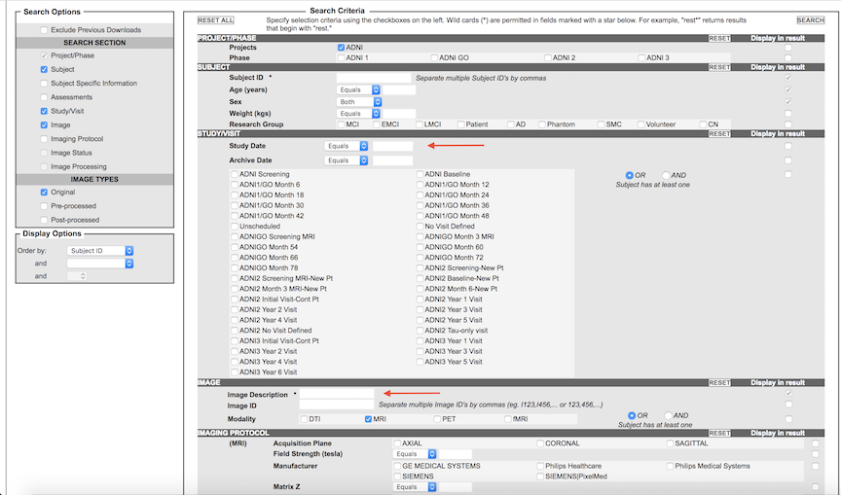Toggle the Assessments search section checkbox
Screen dimensions: 841x495
coord(44,97)
